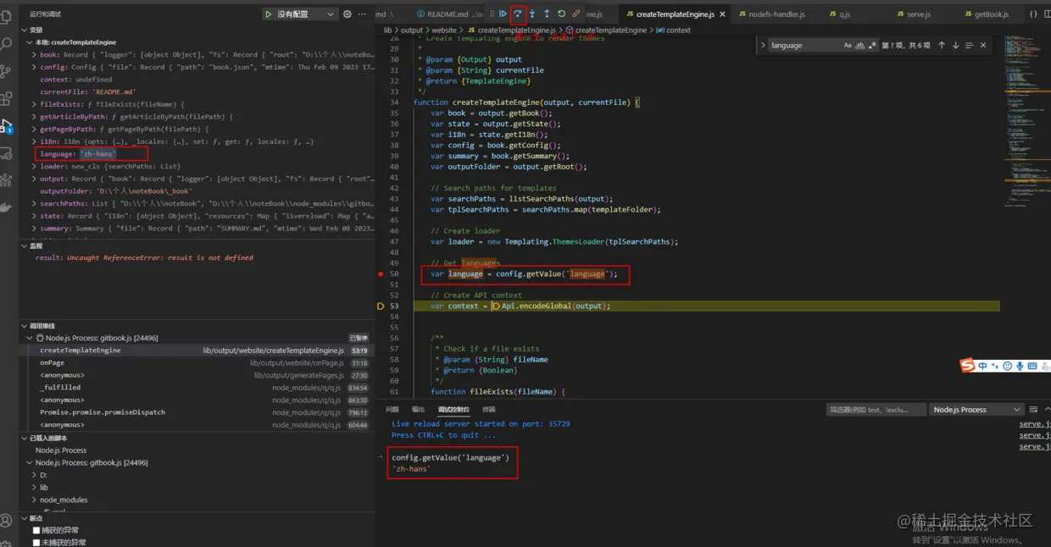This screenshot has width=1051, height=547.
Task: Select the onPage call stack frame
Action: tap(51, 362)
